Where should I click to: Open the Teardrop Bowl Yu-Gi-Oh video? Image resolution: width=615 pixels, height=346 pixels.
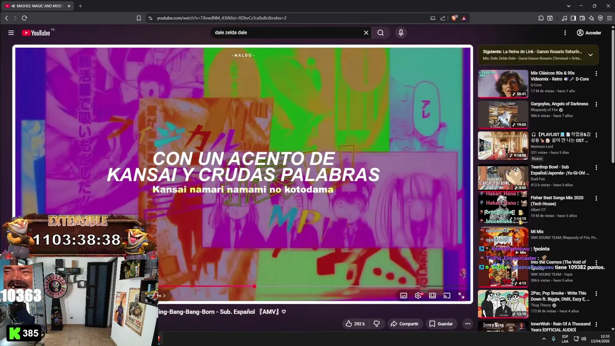[x=503, y=177]
